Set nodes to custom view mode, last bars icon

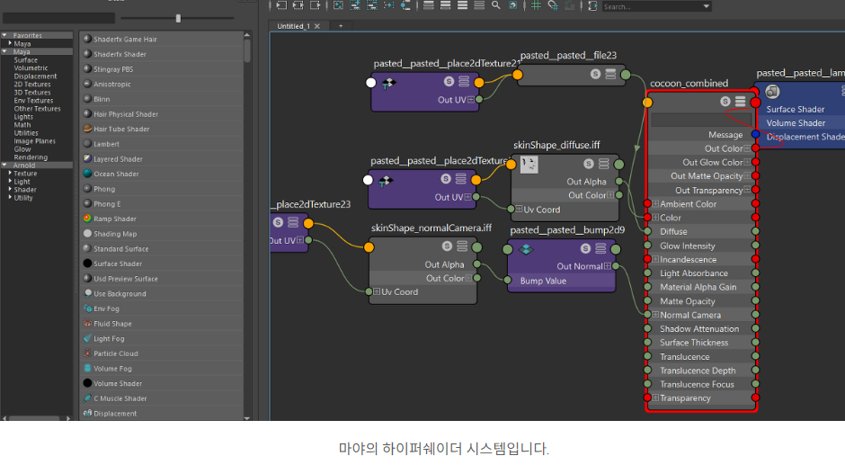(479, 5)
